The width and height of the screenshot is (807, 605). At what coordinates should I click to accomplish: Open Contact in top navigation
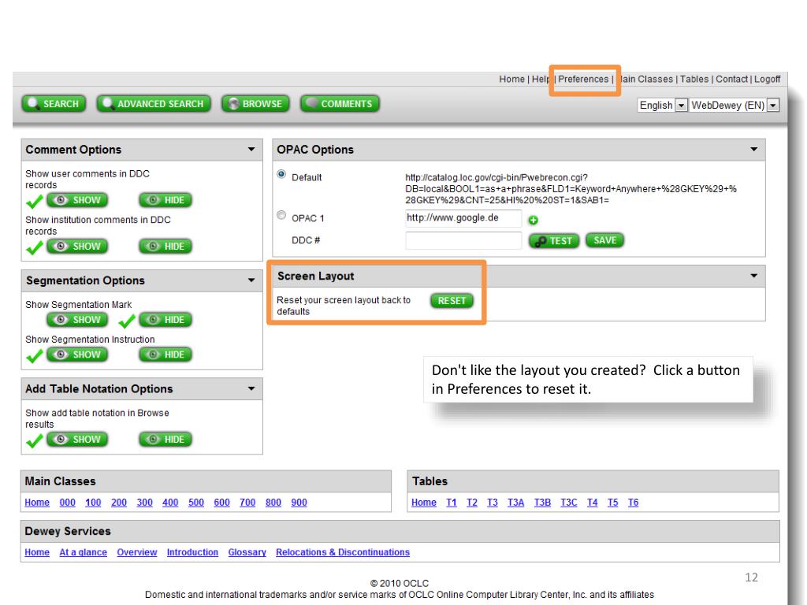click(731, 79)
